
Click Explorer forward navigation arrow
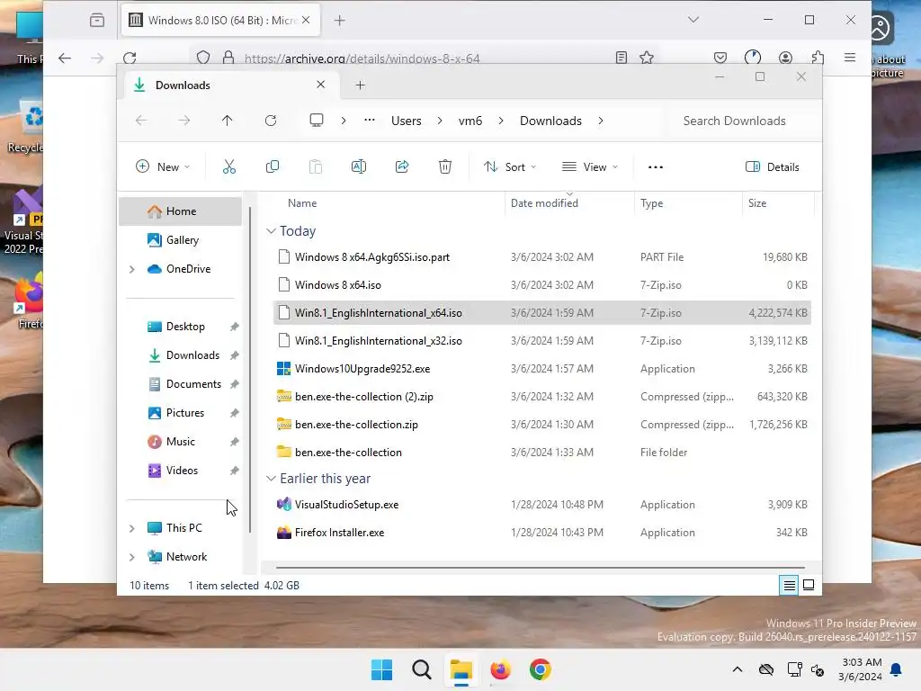(x=184, y=121)
